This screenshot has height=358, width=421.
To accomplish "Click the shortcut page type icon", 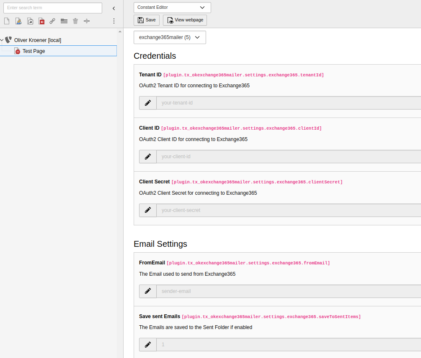I will pos(30,21).
